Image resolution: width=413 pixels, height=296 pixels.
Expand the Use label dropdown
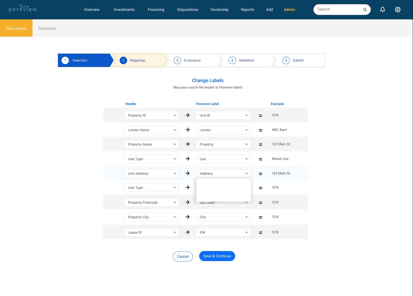pos(223,159)
